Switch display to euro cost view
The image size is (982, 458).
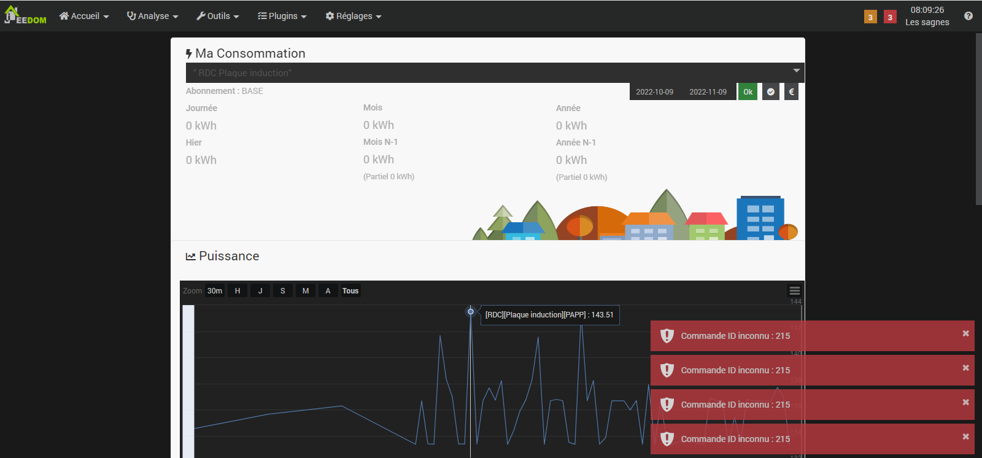pyautogui.click(x=791, y=92)
